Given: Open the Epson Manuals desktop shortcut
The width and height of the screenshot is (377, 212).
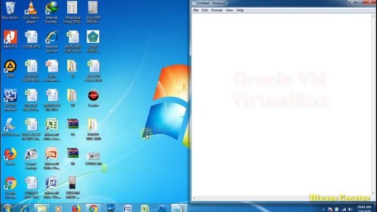Looking at the screenshot, I should 11,100.
